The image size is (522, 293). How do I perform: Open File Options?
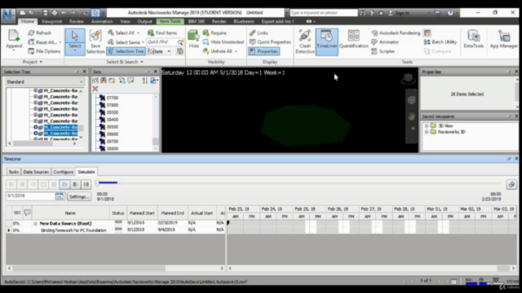[x=44, y=51]
